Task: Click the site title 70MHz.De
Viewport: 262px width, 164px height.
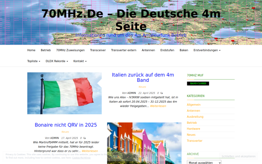Action: (131, 20)
